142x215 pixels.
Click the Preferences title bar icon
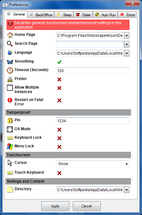tap(5, 5)
